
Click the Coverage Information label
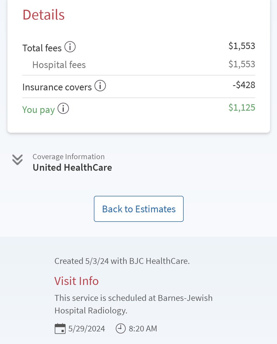[x=68, y=157]
